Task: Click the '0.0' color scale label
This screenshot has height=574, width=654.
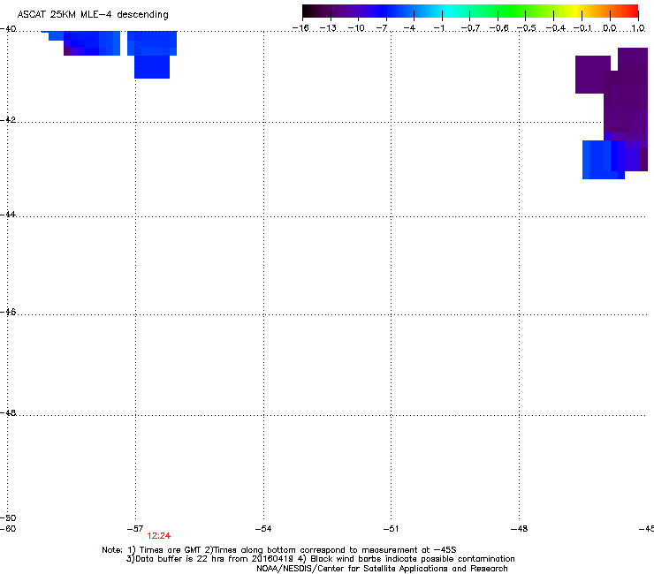Action: 610,28
